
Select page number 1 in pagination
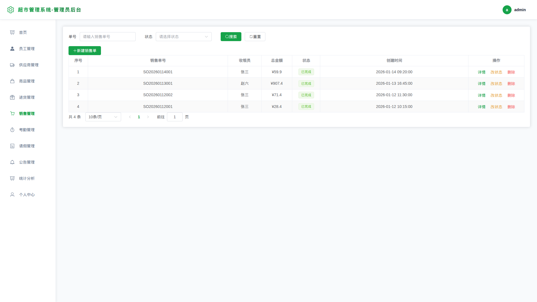139,117
